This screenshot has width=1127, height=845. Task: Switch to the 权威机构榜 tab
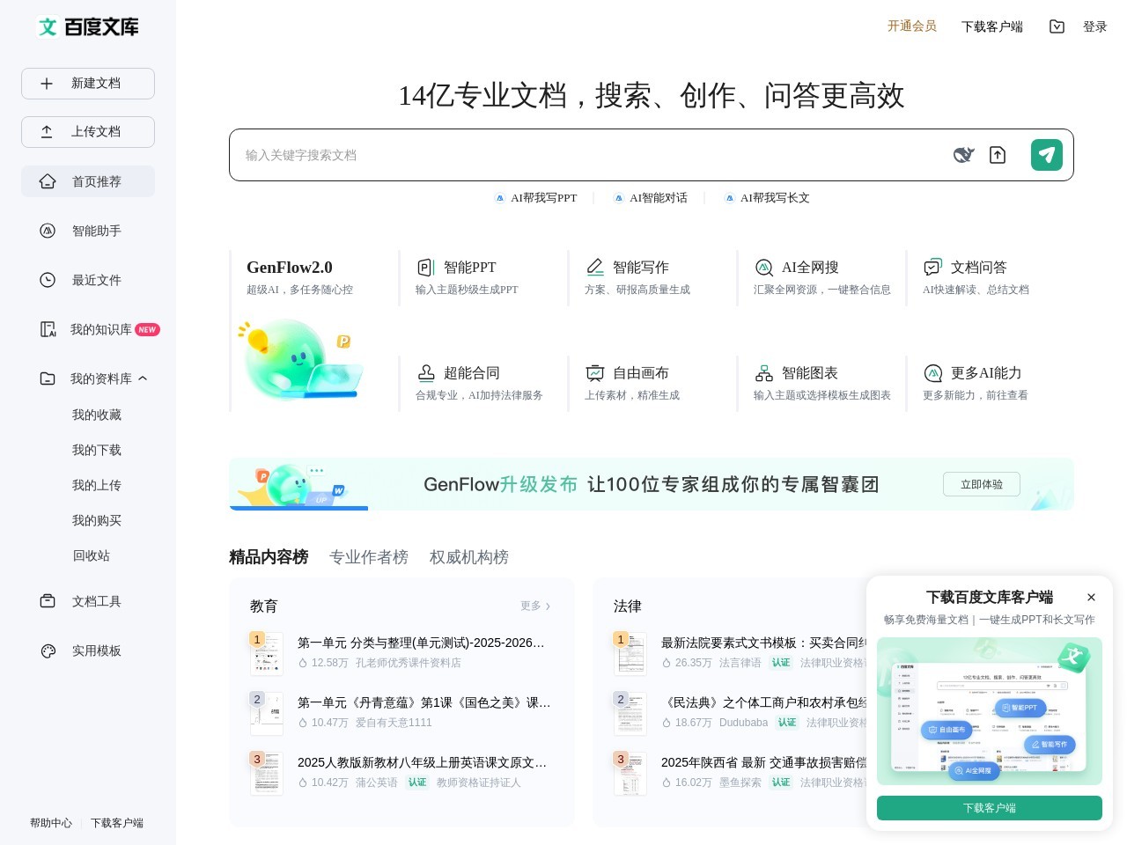click(468, 557)
